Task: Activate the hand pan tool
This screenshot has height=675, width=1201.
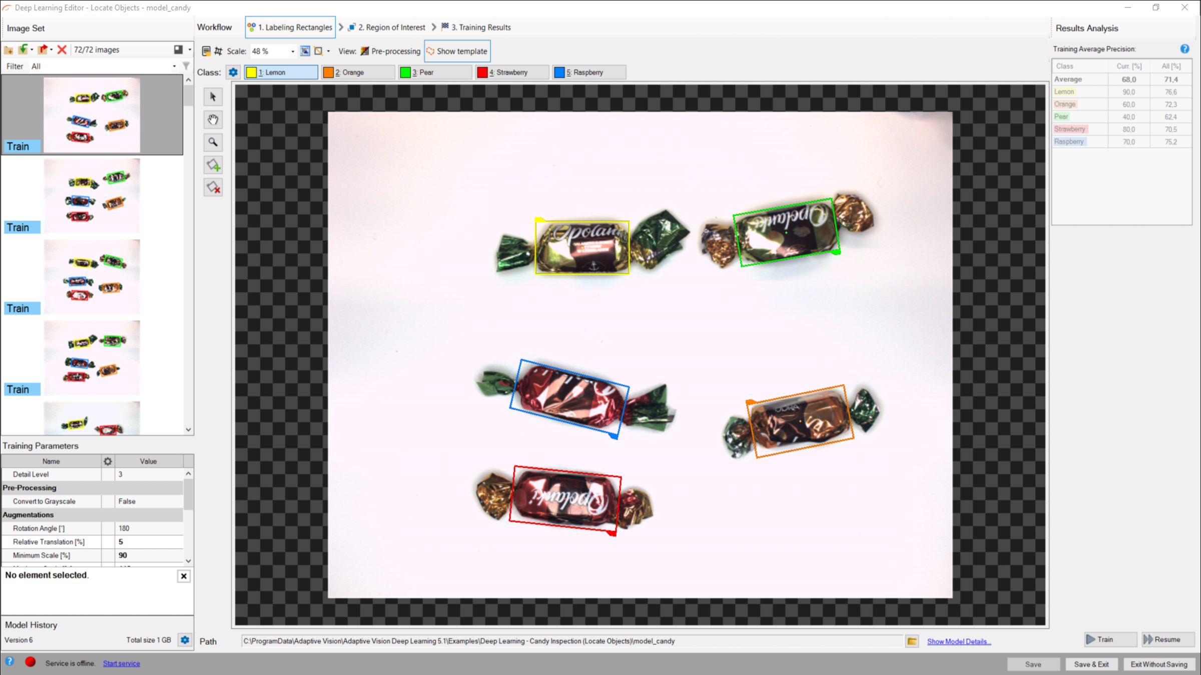Action: coord(213,119)
